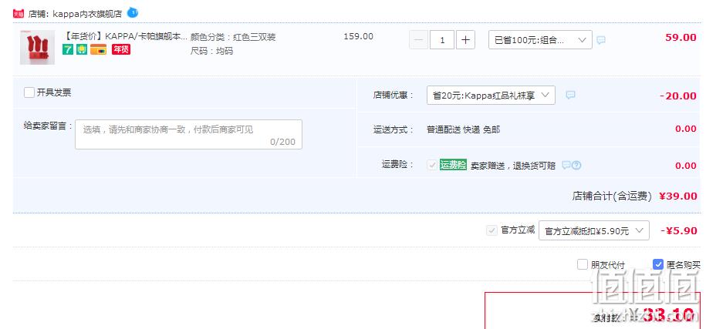Click the 尺码：均码 text
This screenshot has width=706, height=329.
tap(211, 51)
